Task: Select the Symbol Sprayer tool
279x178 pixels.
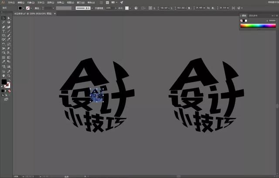Action: click(x=3, y=67)
